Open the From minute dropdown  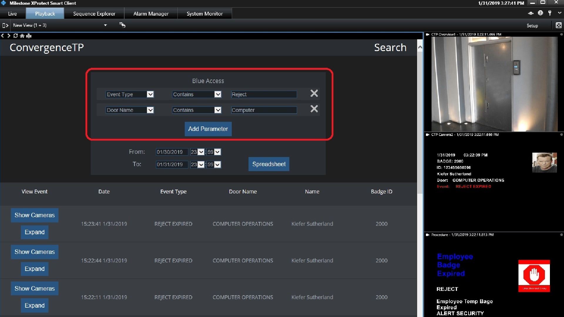click(217, 152)
